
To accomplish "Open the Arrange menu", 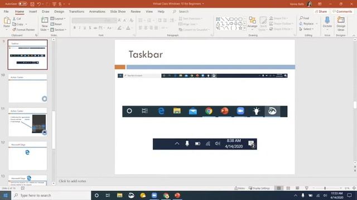I will coord(252,23).
